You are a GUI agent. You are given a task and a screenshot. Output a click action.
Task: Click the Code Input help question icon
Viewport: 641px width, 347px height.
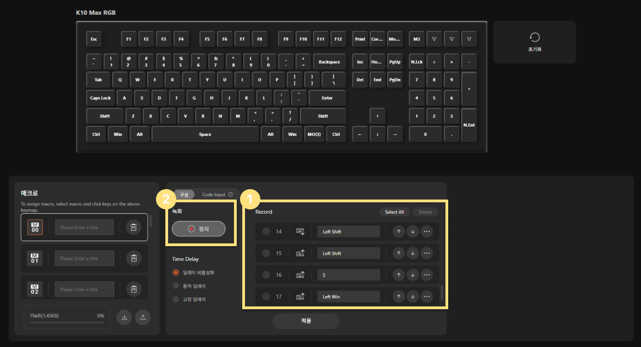tap(231, 195)
